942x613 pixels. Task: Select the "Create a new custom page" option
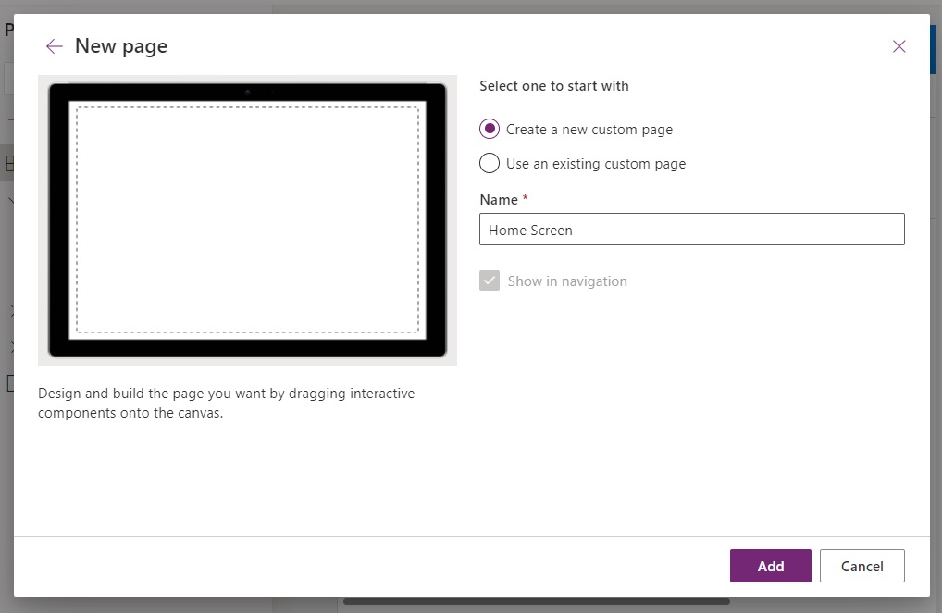click(x=490, y=129)
